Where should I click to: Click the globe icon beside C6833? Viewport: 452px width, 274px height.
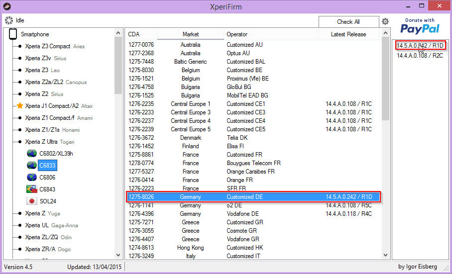(x=32, y=166)
